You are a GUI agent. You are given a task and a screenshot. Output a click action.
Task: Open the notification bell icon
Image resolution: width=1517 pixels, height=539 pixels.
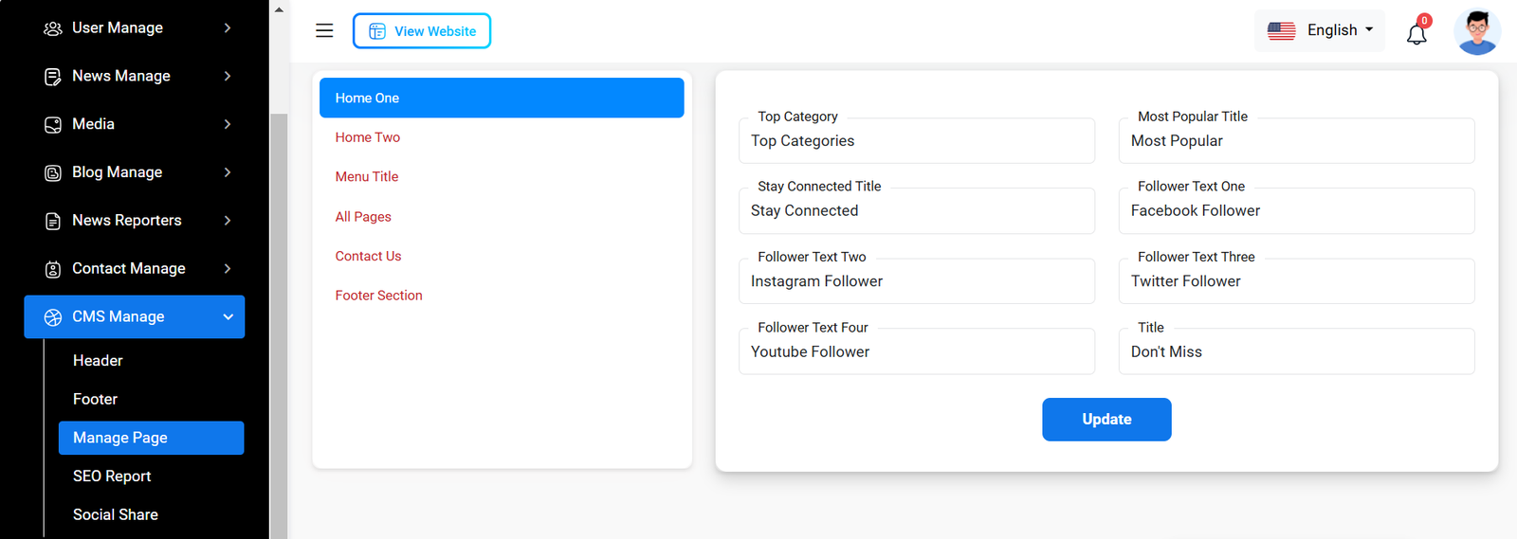pyautogui.click(x=1416, y=34)
